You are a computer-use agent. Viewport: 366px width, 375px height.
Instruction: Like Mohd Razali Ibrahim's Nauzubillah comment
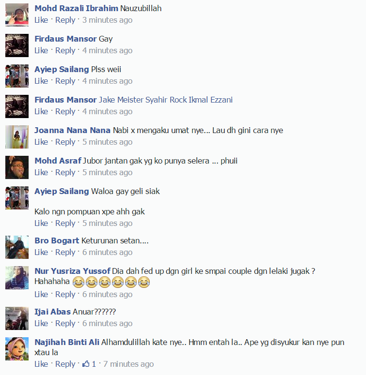41,20
